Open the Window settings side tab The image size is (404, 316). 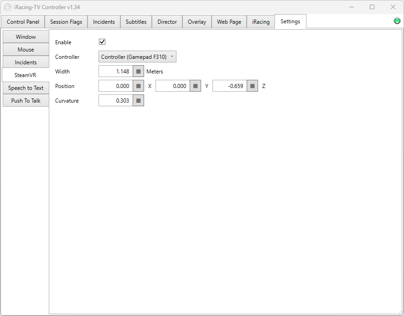[26, 36]
